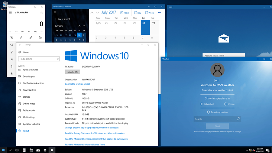The width and height of the screenshot is (272, 153).
Task: Open the Windows Start menu
Action: point(3,150)
